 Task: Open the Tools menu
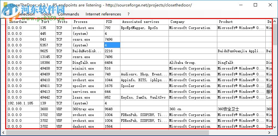coord(46,14)
